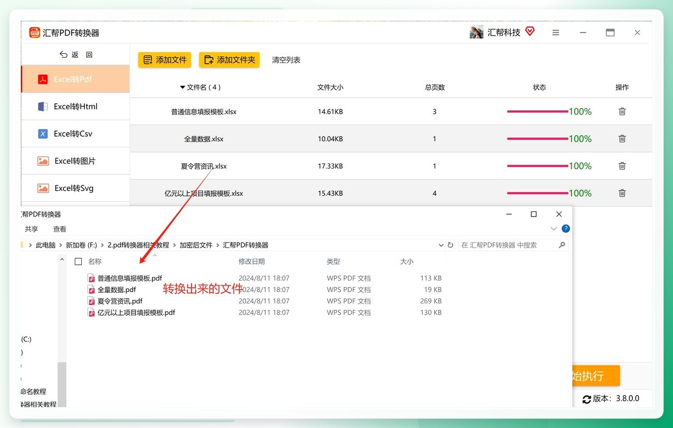
Task: Jump to 此电脑 in the breadcrumb
Action: (46, 245)
